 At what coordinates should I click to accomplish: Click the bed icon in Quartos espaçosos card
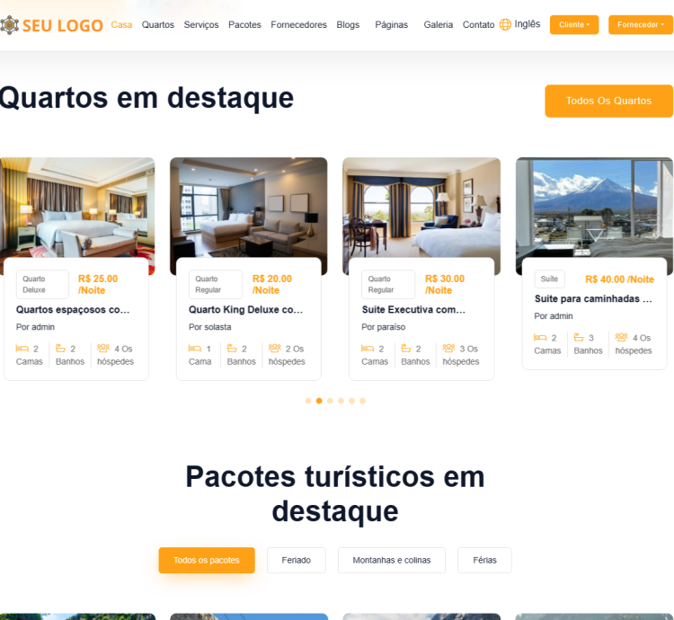(x=22, y=348)
